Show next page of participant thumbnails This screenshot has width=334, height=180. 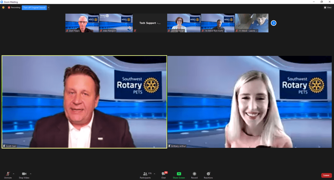(274, 23)
